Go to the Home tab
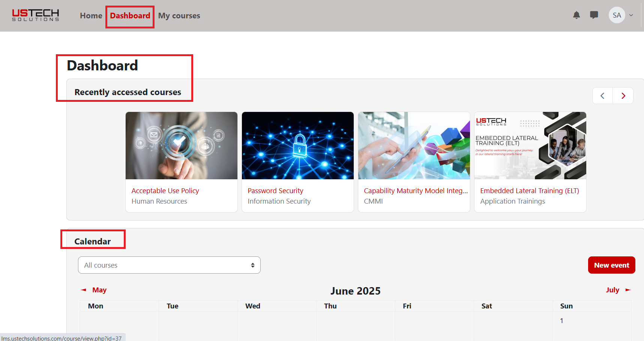Screen dimensions: 644x341 click(91, 16)
